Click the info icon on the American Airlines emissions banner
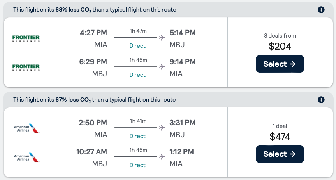The width and height of the screenshot is (336, 180). tap(321, 100)
